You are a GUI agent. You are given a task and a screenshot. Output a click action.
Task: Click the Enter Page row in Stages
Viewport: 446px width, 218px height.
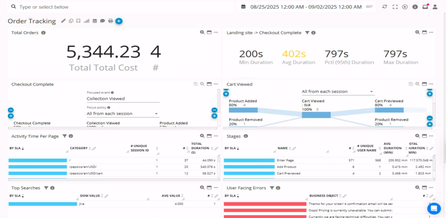point(329,160)
